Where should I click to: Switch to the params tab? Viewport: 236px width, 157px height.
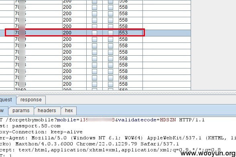pos(21,111)
